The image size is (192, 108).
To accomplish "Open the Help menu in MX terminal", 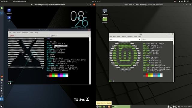I will coord(36,33).
